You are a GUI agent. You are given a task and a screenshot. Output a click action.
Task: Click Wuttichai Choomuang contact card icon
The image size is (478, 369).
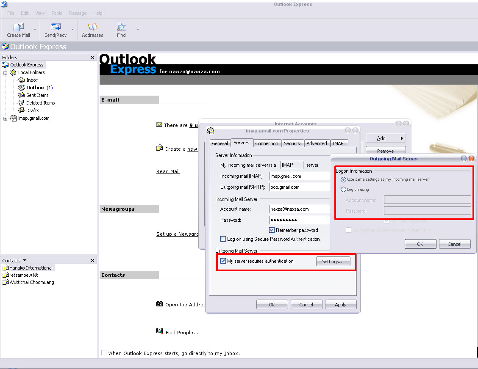tap(6, 282)
